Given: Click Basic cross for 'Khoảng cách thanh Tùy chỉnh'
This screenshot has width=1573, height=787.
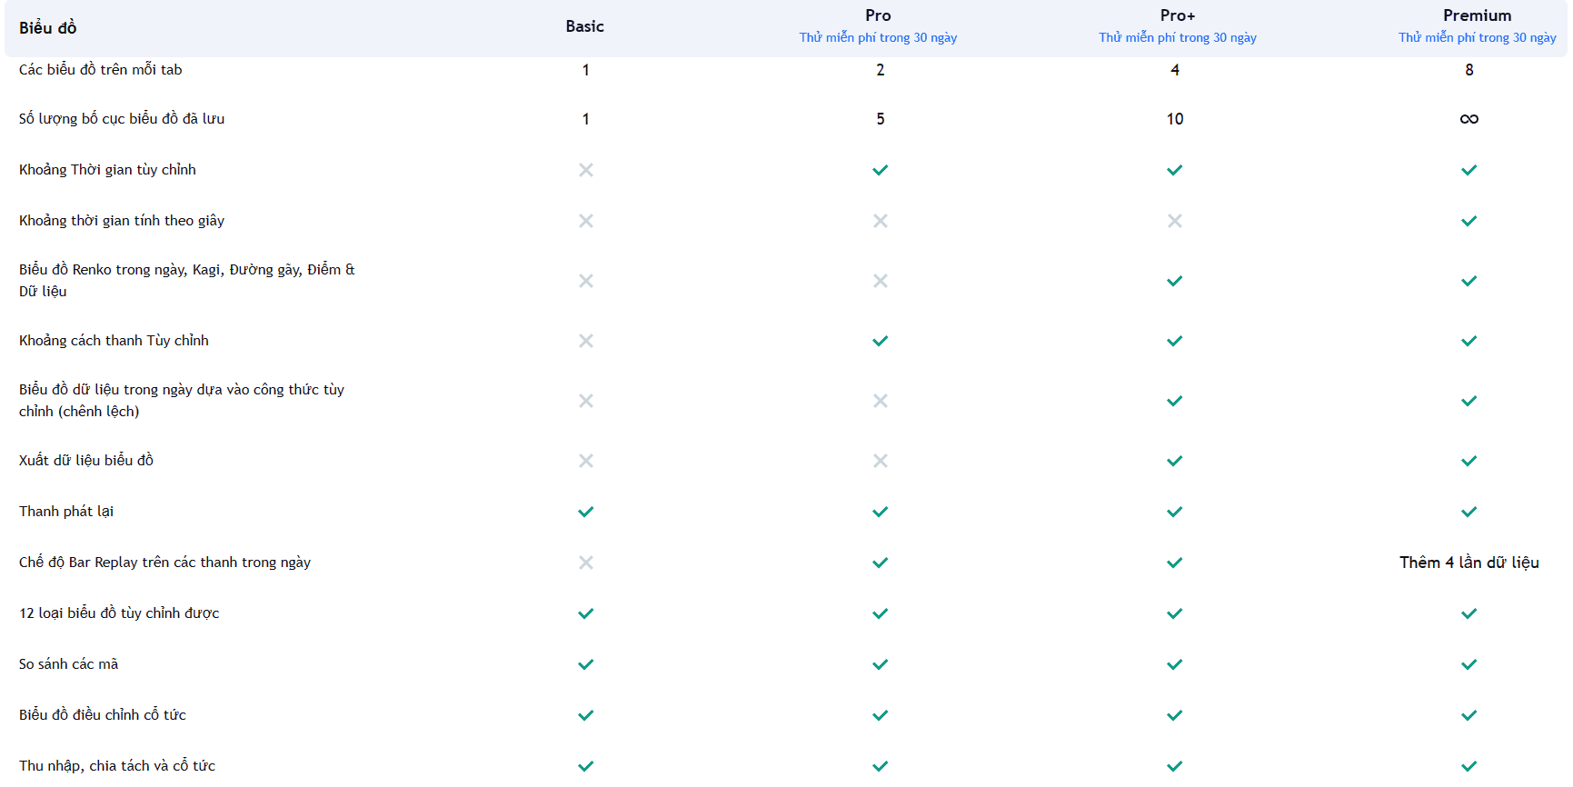Looking at the screenshot, I should pyautogui.click(x=586, y=341).
